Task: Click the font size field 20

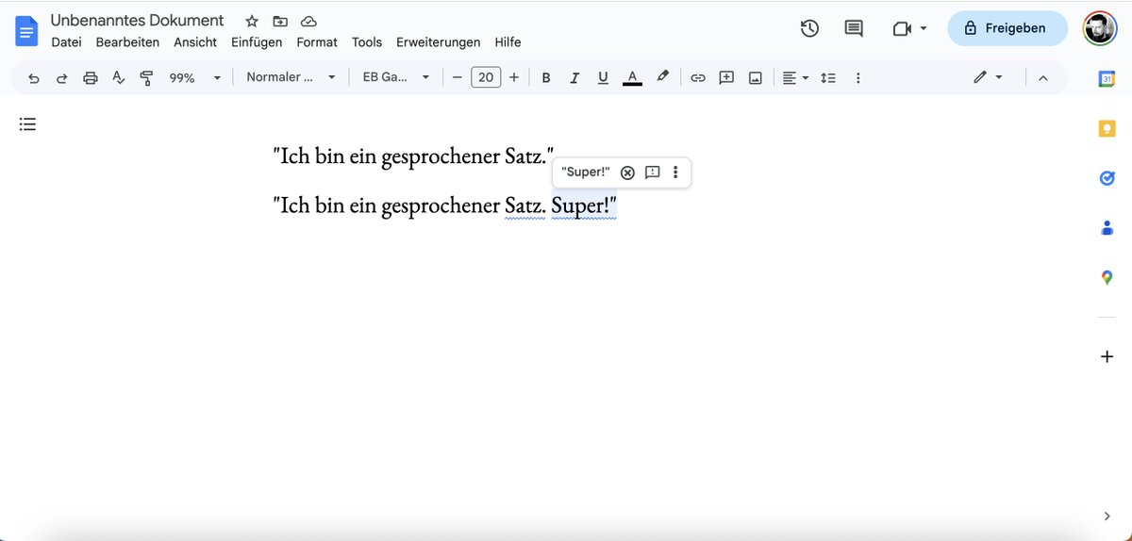Action: (x=486, y=78)
